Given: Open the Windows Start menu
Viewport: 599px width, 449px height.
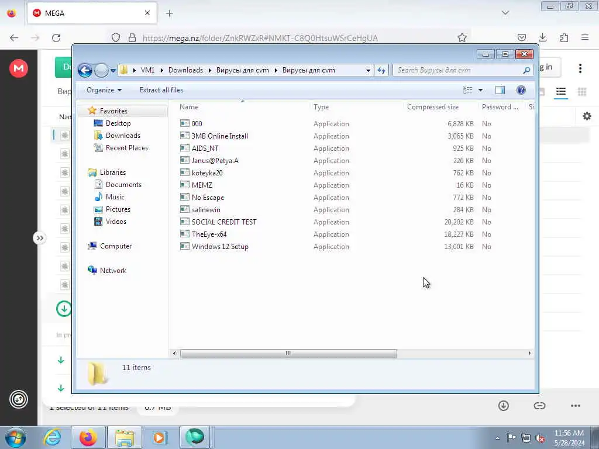Looking at the screenshot, I should click(15, 437).
